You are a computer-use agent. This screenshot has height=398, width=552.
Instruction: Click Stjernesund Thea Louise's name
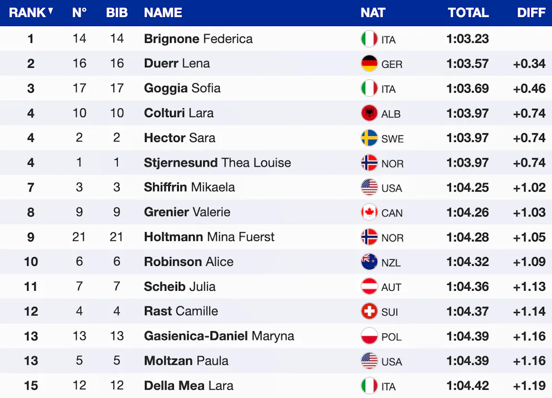(x=217, y=163)
